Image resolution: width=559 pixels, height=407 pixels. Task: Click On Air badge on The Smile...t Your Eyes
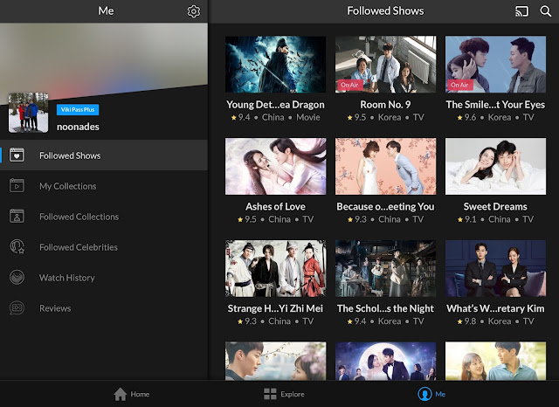(x=459, y=85)
